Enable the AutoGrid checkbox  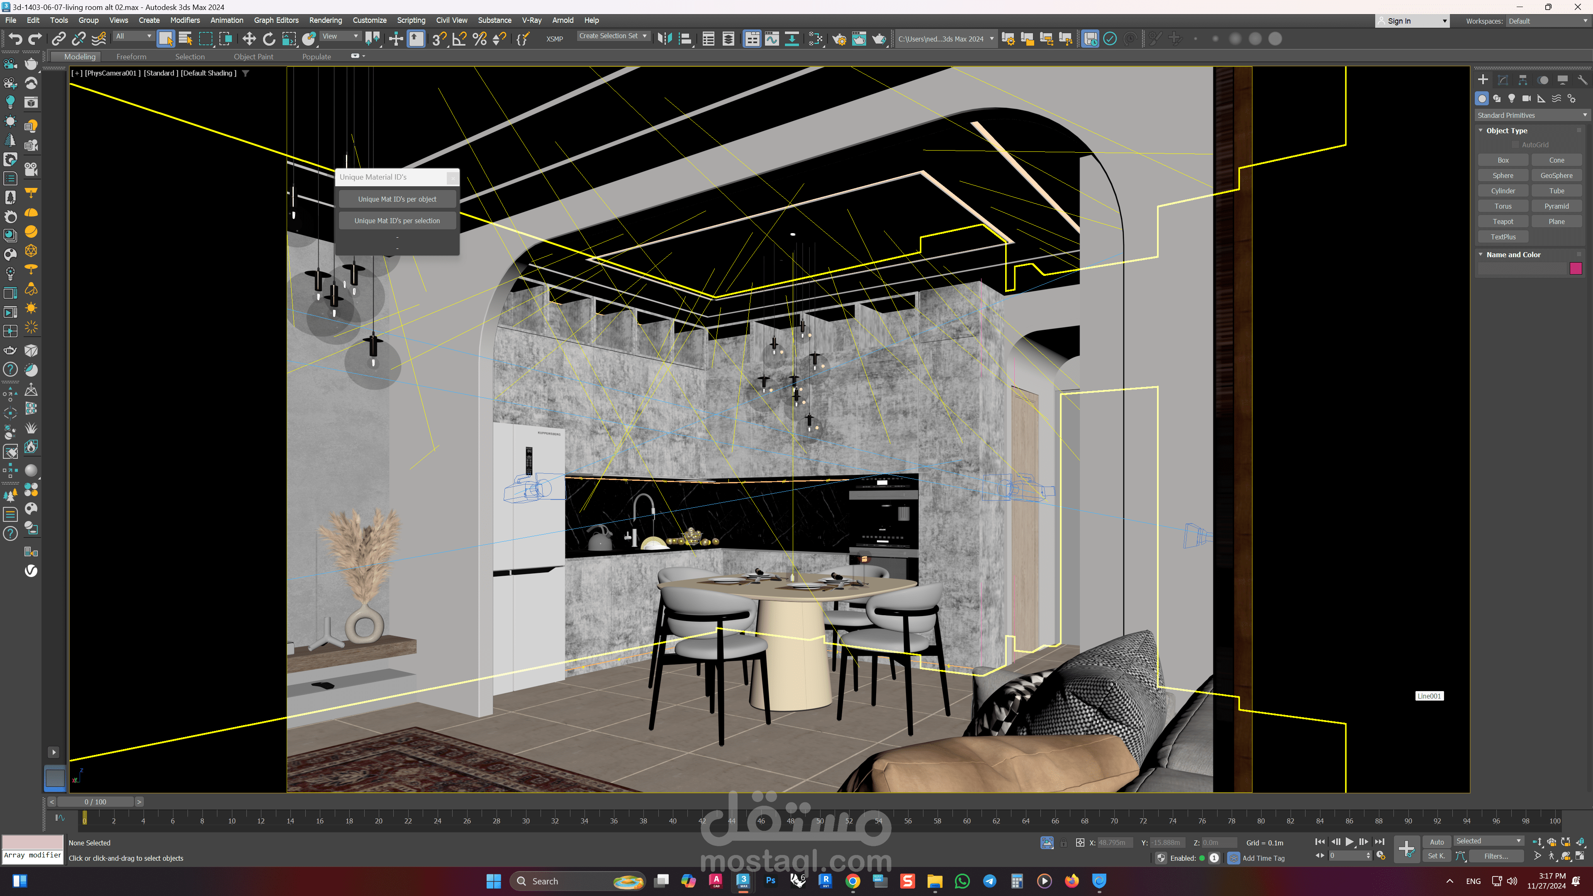coord(1515,145)
